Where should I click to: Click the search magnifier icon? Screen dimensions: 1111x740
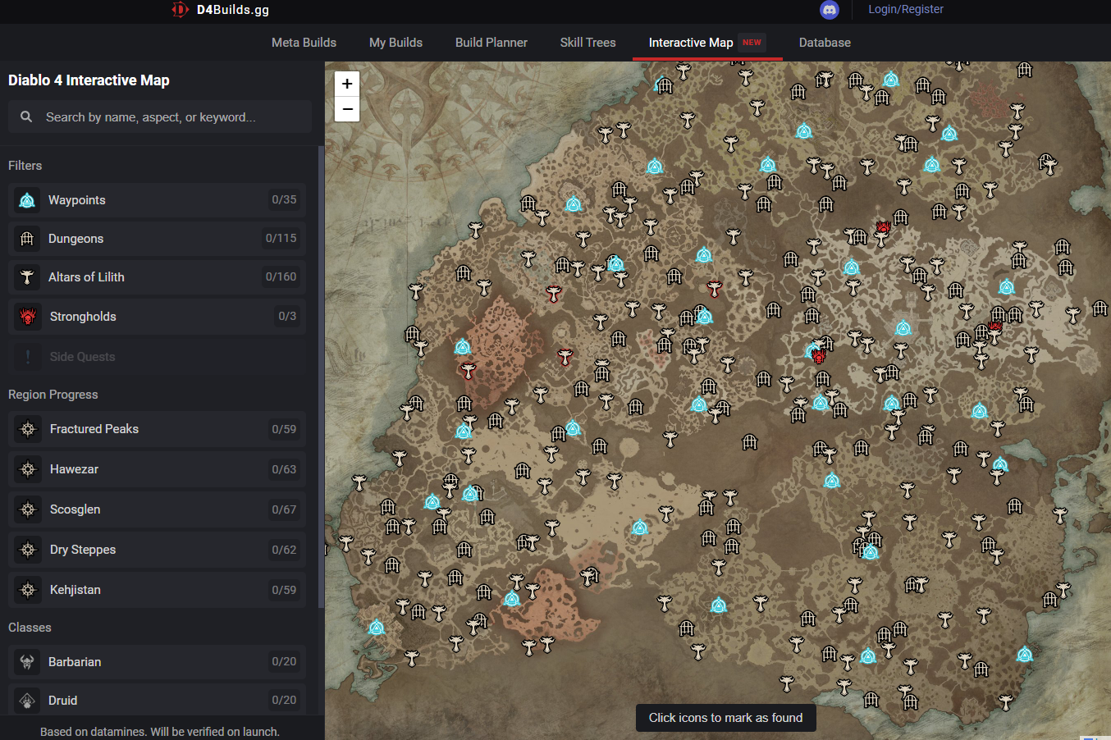click(26, 116)
